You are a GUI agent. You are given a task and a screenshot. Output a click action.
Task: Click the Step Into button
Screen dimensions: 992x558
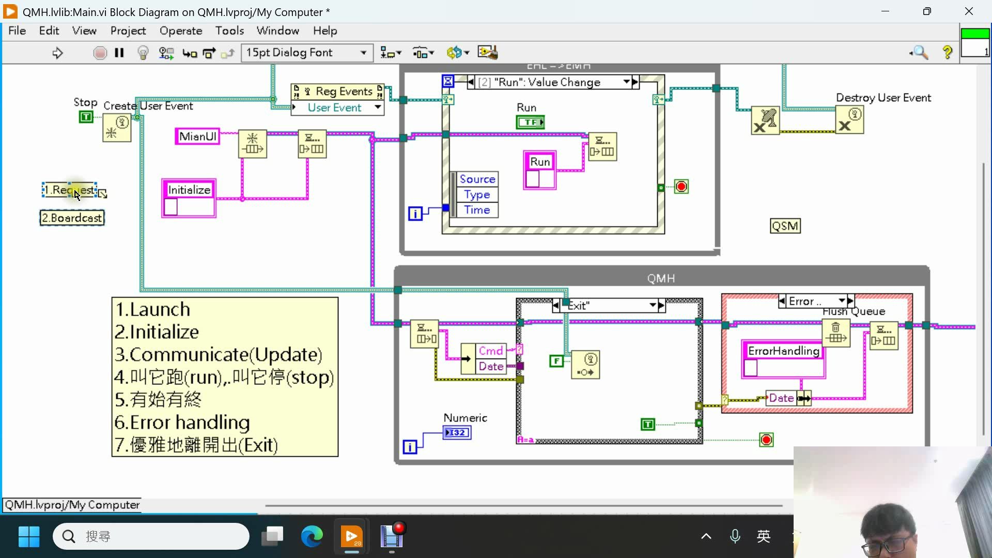pos(190,53)
